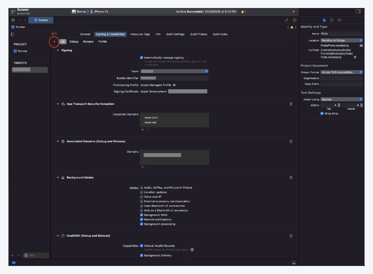Enable Audio, AirPlay, and Picture in Picture
This screenshot has height=274, width=373.
click(x=141, y=188)
